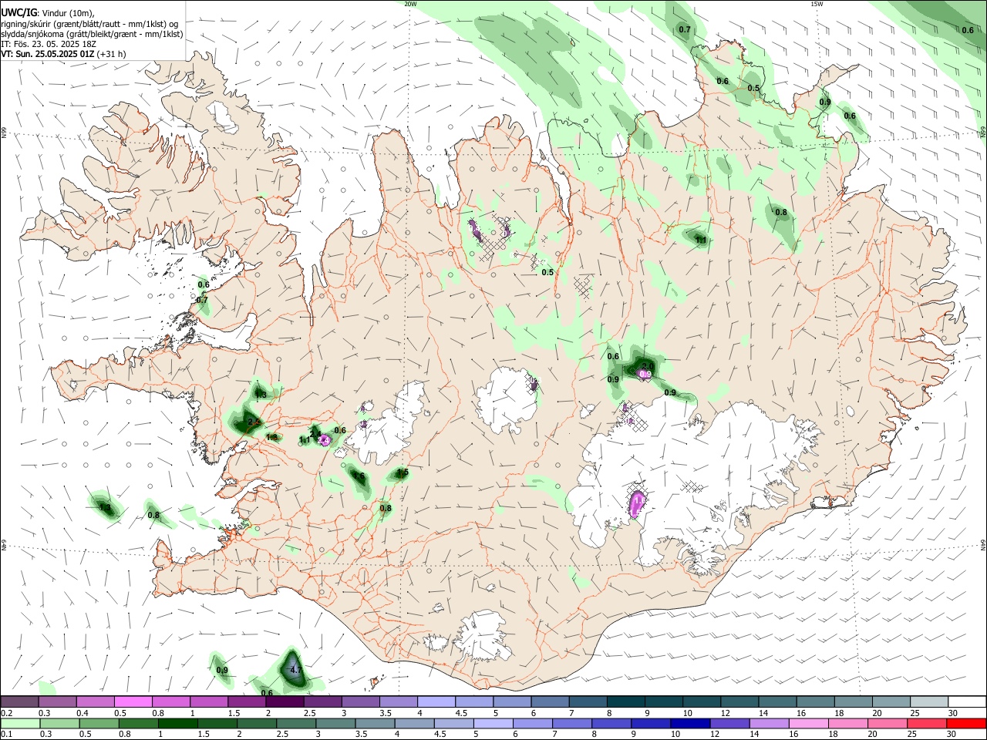
Task: Click the '0.2' legend label
Action: coord(6,713)
